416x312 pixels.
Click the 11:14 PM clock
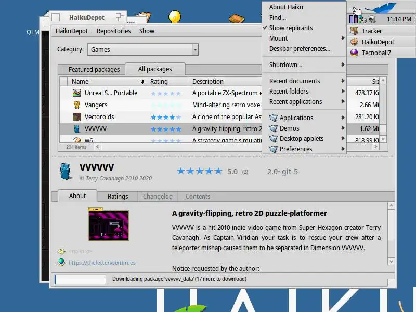coord(399,19)
